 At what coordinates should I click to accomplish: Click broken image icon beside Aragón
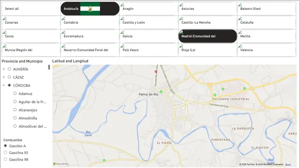click(122, 5)
